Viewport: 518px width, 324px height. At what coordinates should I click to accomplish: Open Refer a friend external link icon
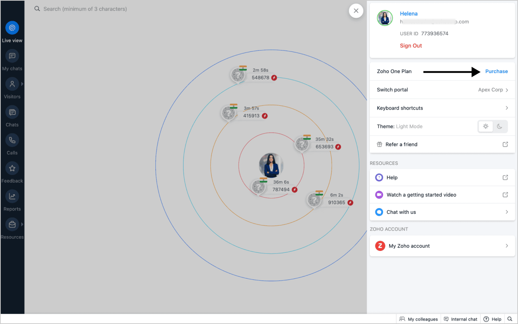[505, 144]
